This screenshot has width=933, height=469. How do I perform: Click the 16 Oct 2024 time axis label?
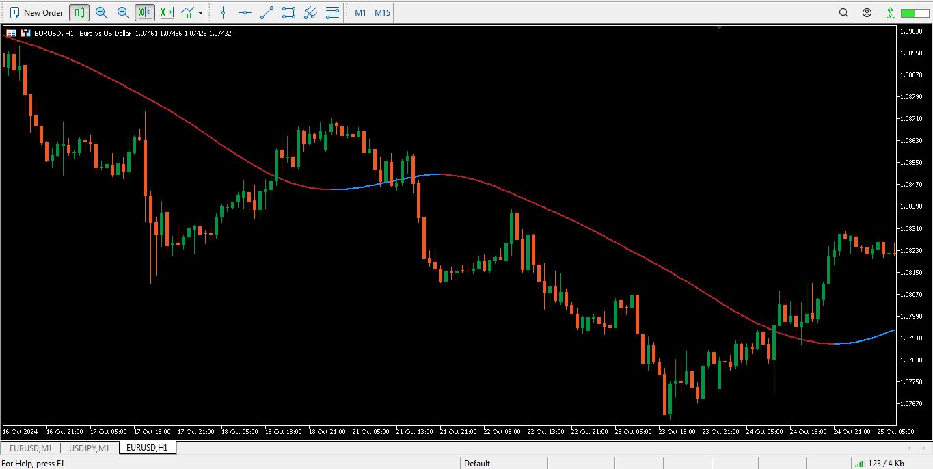[21, 431]
